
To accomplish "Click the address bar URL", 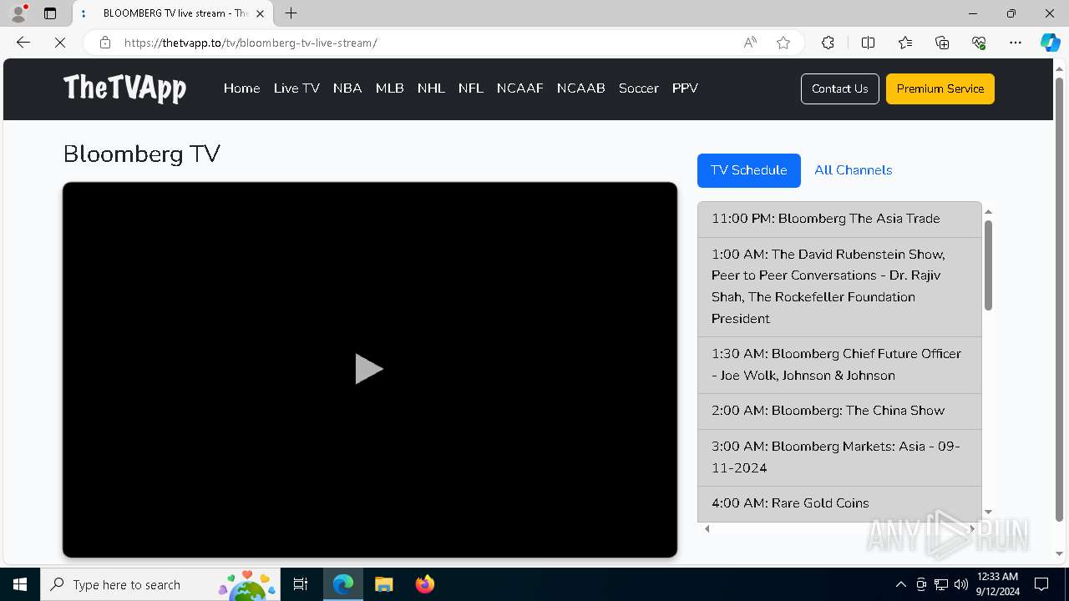I will pyautogui.click(x=251, y=43).
